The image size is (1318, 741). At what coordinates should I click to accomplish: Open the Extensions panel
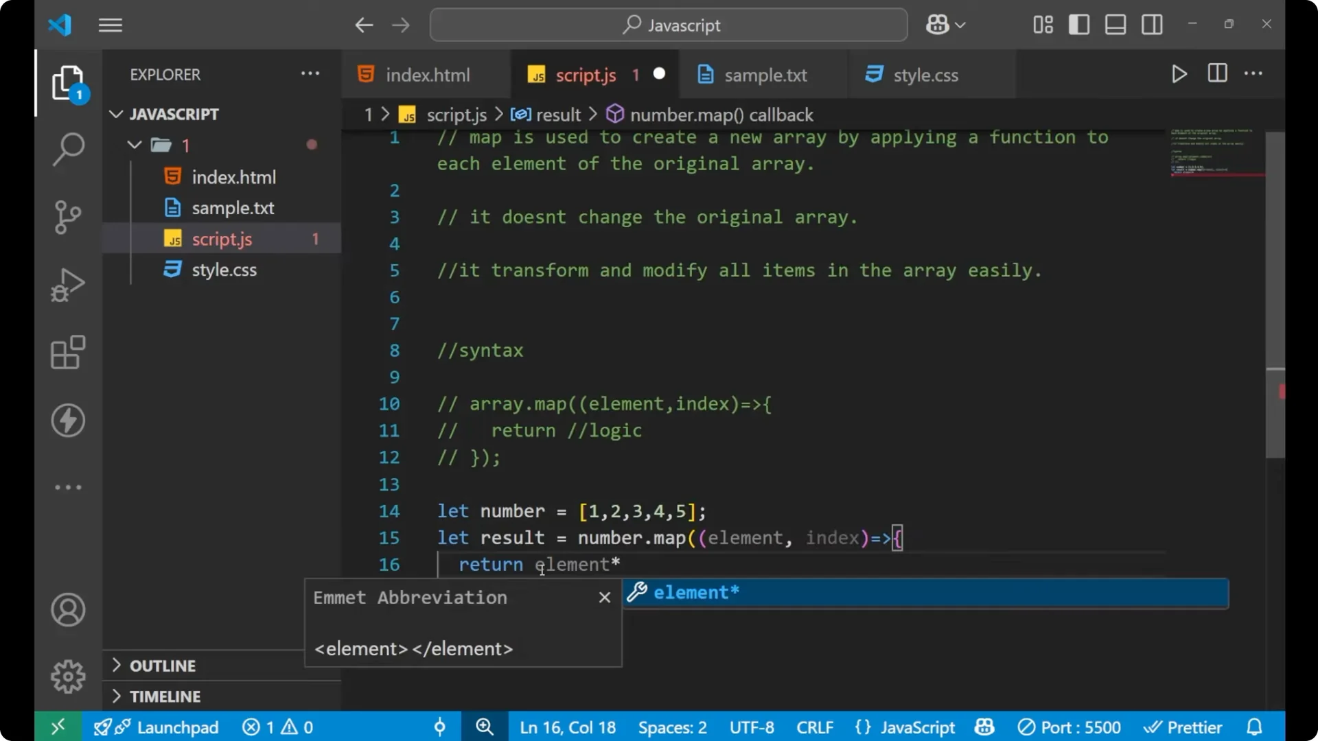coord(68,353)
